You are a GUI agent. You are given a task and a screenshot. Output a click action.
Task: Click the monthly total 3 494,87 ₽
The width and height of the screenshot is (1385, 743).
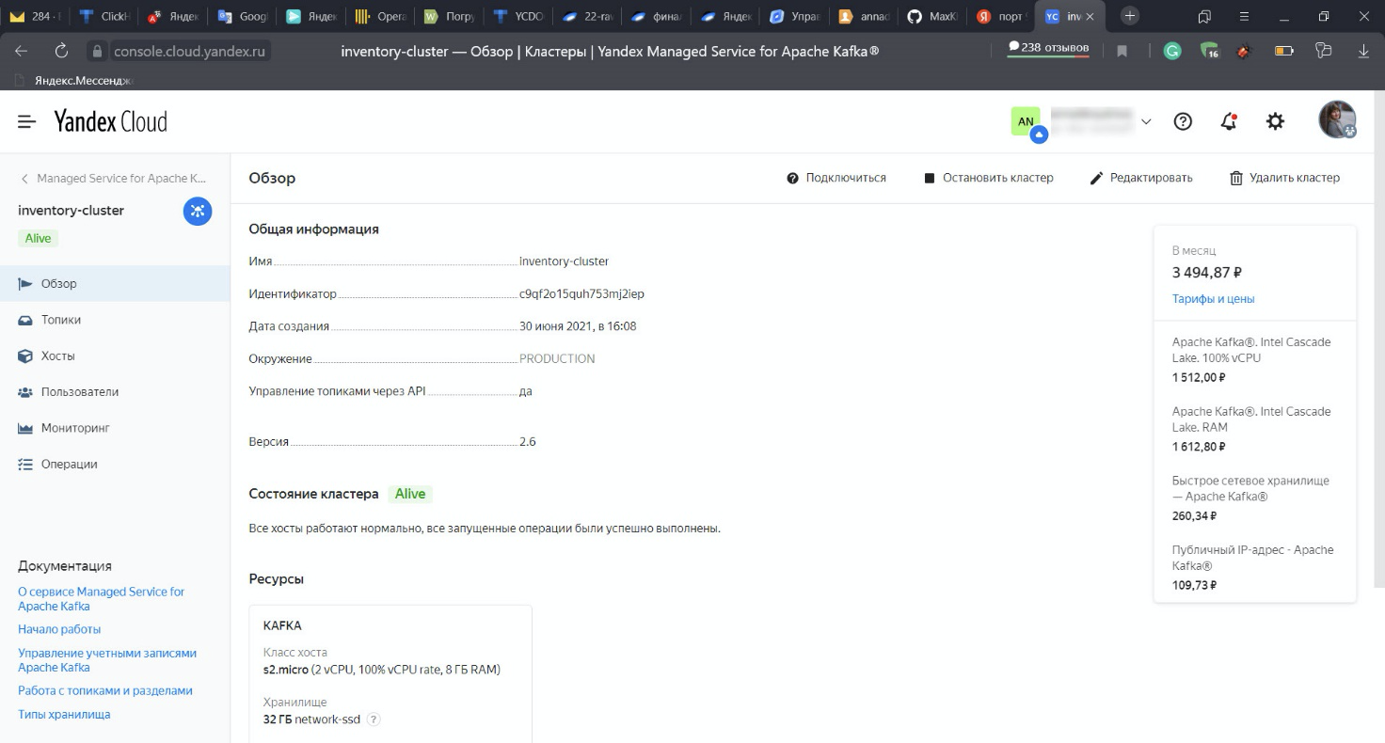[1207, 273]
